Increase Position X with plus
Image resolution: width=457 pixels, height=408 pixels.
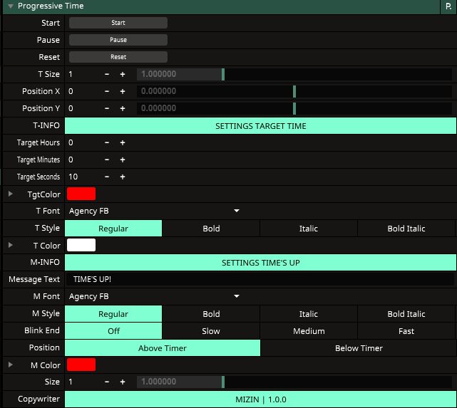coord(123,91)
